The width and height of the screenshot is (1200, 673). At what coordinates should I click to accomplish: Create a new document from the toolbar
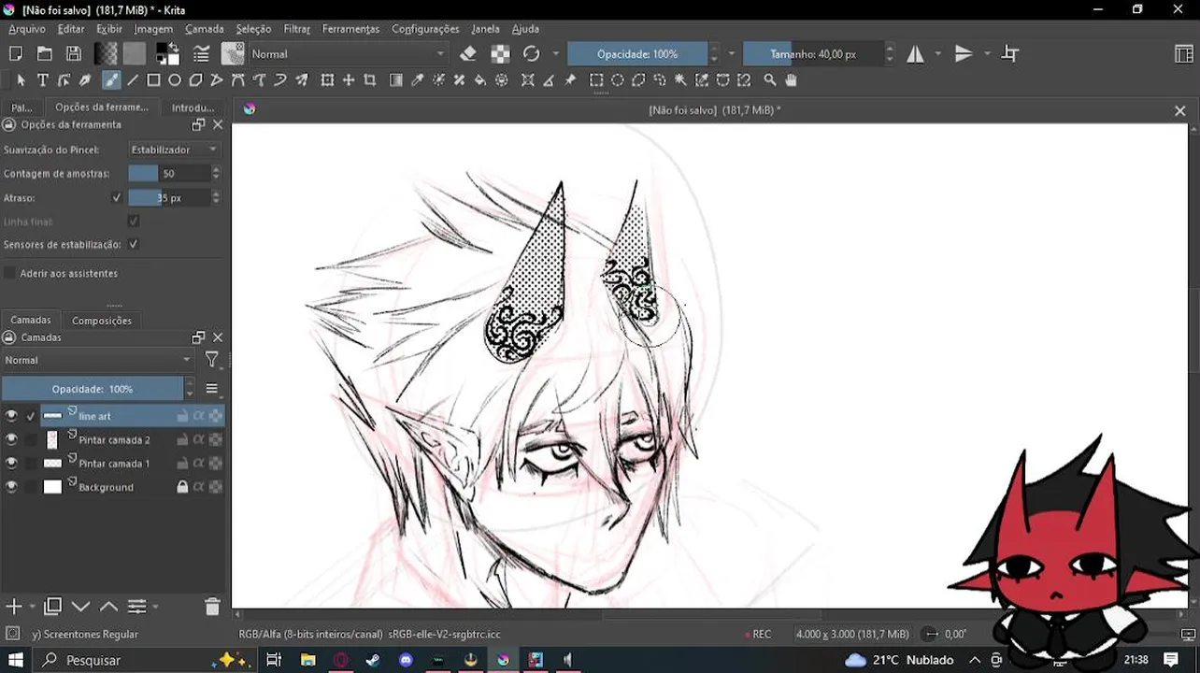16,54
